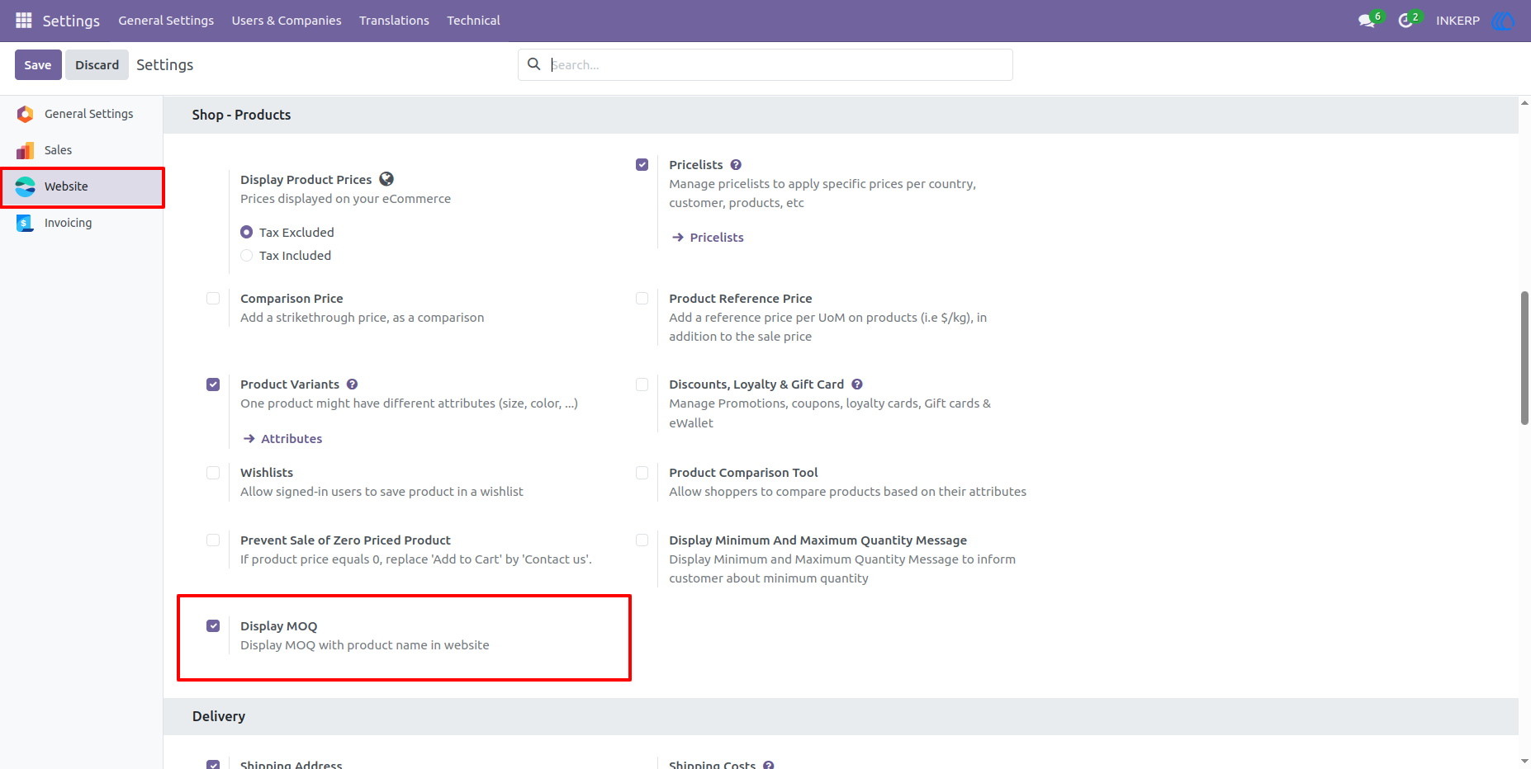The width and height of the screenshot is (1531, 769).
Task: Select the Tax Included radio button
Action: 246,256
